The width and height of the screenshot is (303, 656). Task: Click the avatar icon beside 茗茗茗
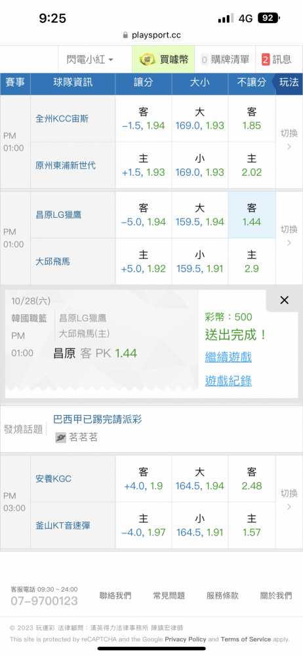click(61, 438)
